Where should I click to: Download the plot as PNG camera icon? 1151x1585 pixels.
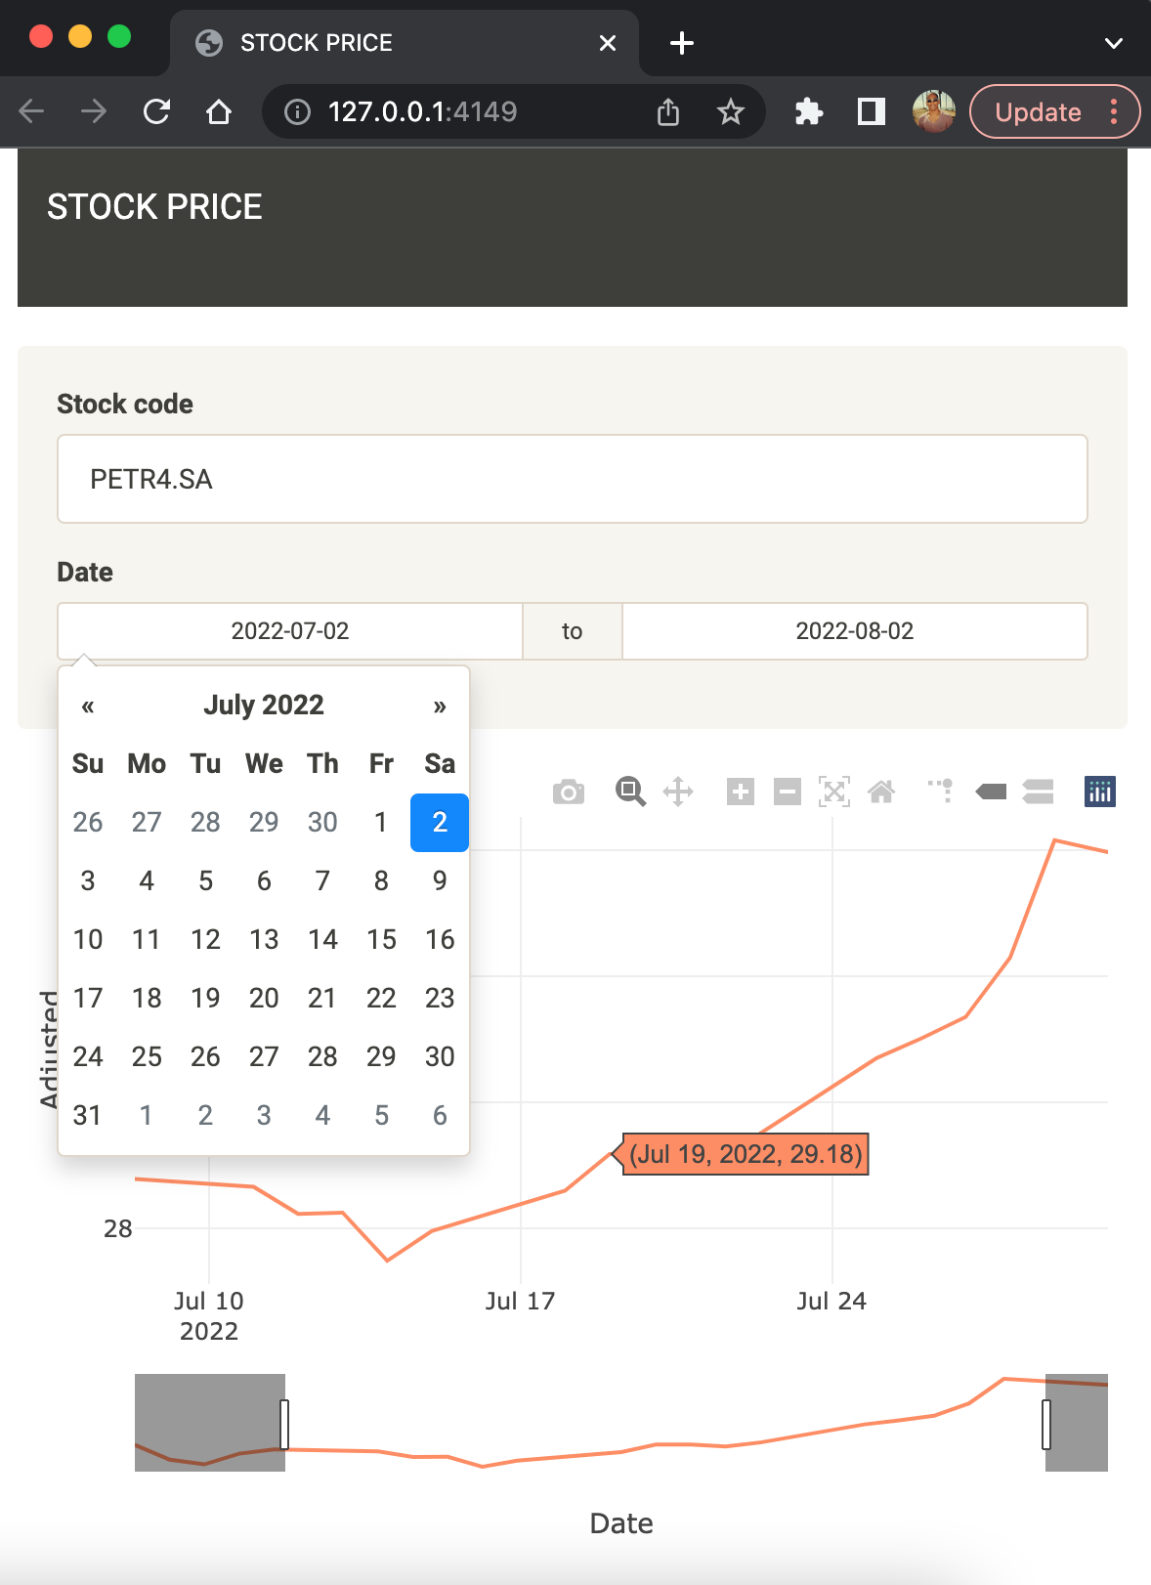(x=568, y=792)
